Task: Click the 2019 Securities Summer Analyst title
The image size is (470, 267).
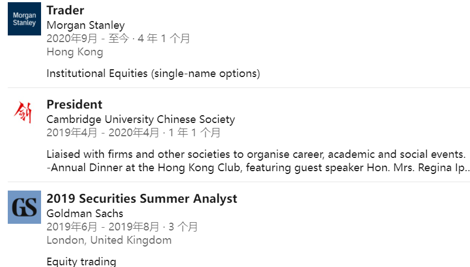Action: tap(142, 198)
